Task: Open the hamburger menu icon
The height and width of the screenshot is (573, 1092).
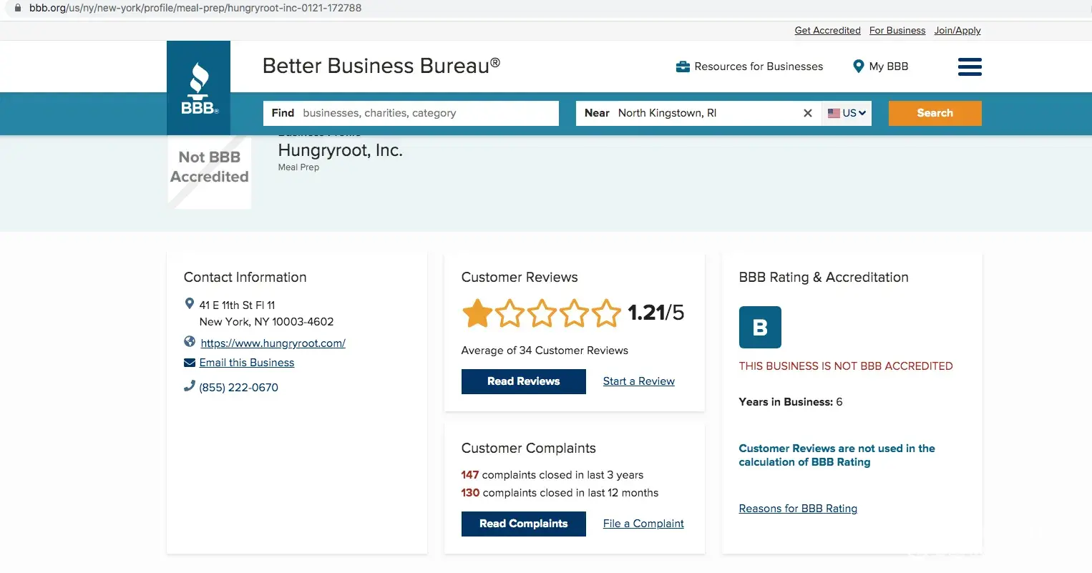Action: coord(970,67)
